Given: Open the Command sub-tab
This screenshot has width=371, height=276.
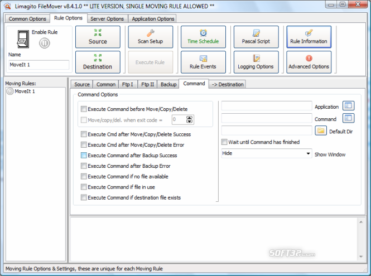Looking at the screenshot, I should coord(194,84).
